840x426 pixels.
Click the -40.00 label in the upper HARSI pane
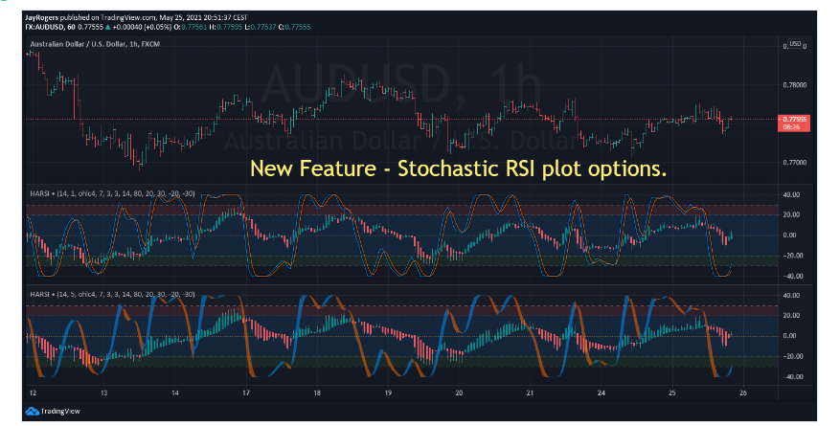(x=792, y=276)
